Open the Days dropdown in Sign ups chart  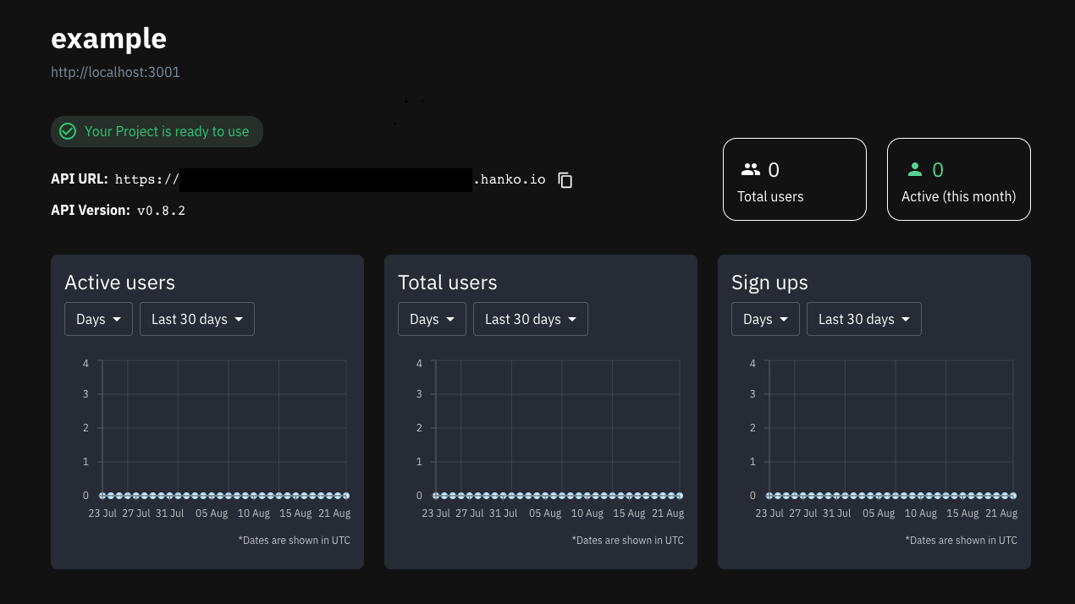click(x=765, y=319)
